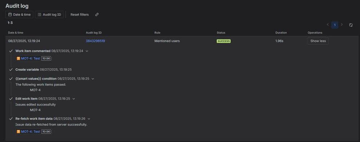
Task: Click Issue data re-fetched from server successfully text
Action: [x=51, y=125]
